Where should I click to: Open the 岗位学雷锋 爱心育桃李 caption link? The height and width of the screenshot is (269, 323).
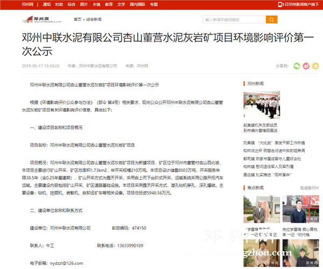point(300,232)
